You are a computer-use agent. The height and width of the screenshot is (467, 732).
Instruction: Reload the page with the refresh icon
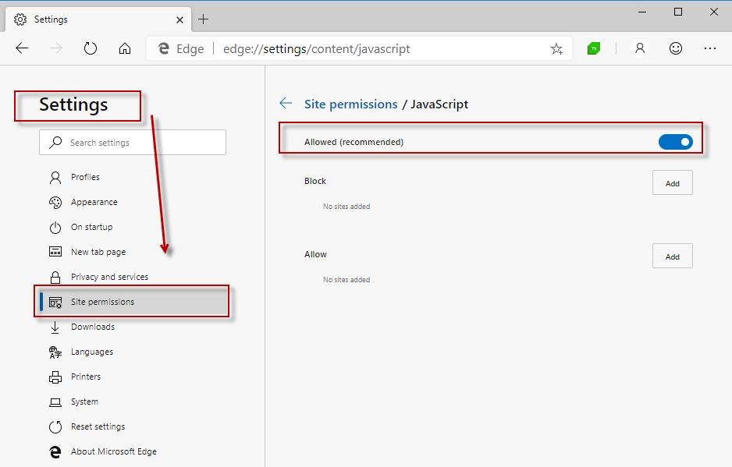pos(90,48)
